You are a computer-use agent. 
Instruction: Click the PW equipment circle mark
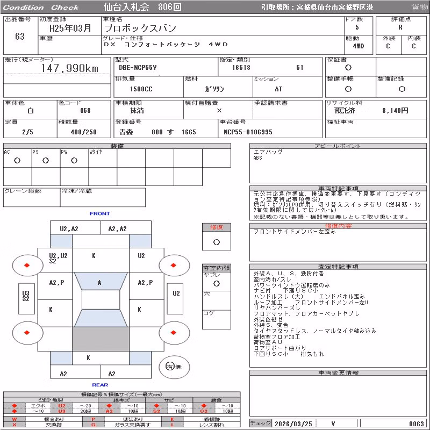[74, 160]
